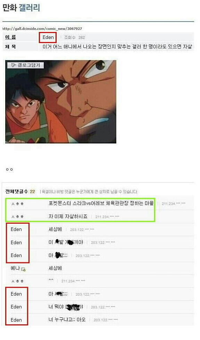Click Eden nickname beside 너 누구냐고 comment
Viewport: 200px width, 340px height.
[16, 320]
